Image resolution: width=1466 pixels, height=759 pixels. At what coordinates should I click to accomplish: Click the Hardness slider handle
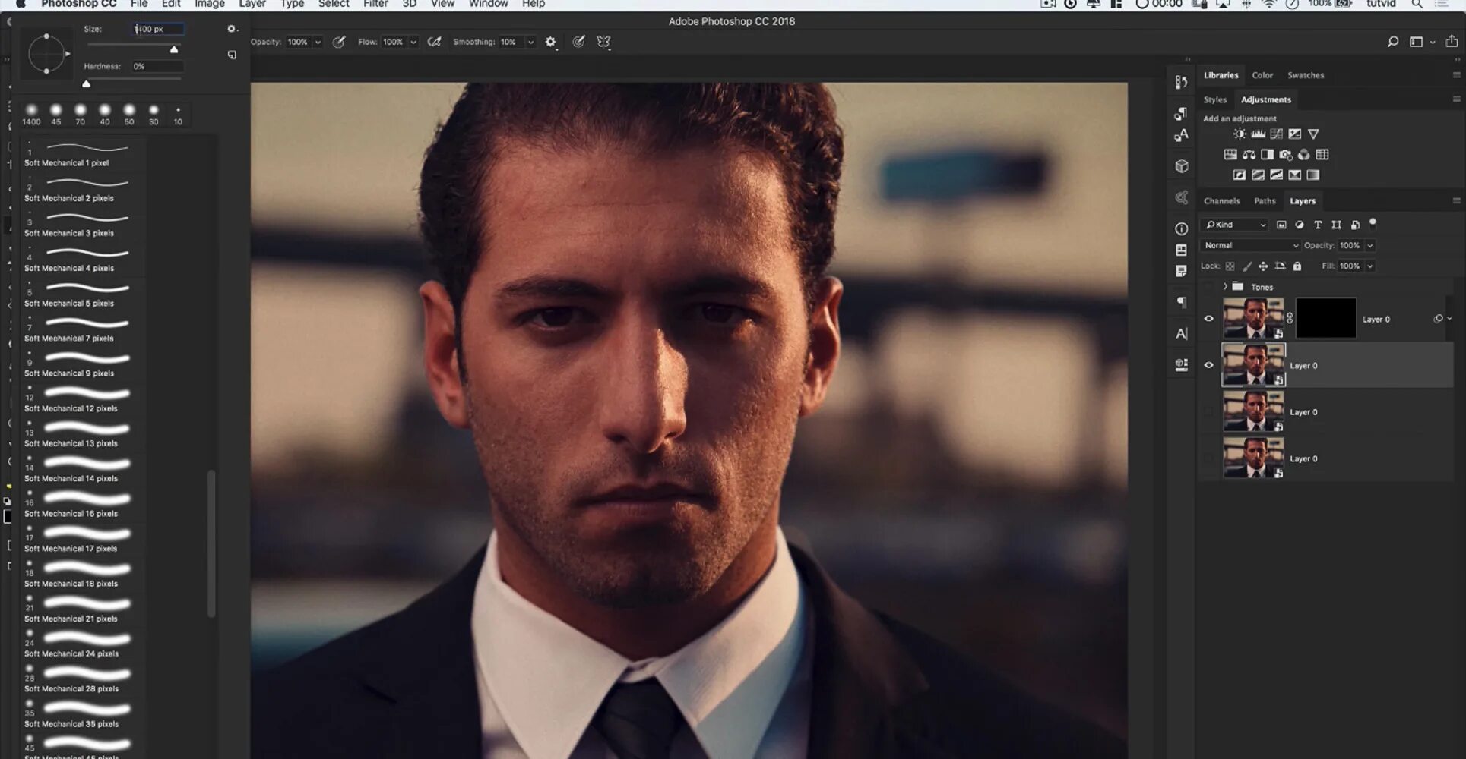[86, 83]
